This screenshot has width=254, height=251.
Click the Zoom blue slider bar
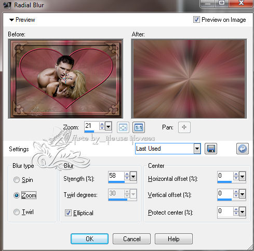tap(89, 131)
